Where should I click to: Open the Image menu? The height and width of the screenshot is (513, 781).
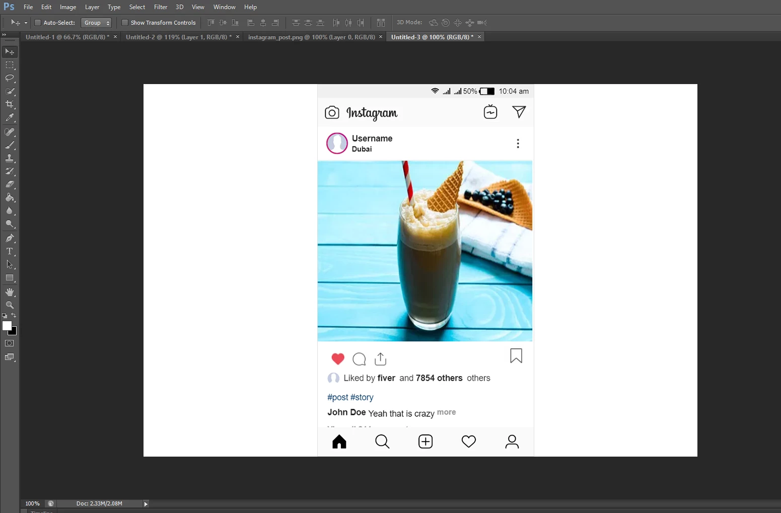tap(68, 7)
